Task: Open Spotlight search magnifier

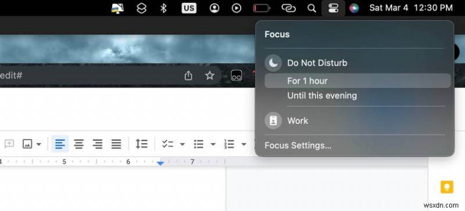Action: 312,8
